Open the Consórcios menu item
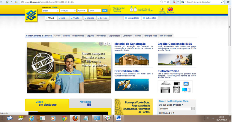 [x=127, y=36]
